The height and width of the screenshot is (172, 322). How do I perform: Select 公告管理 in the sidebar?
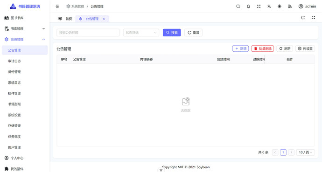coord(25,50)
